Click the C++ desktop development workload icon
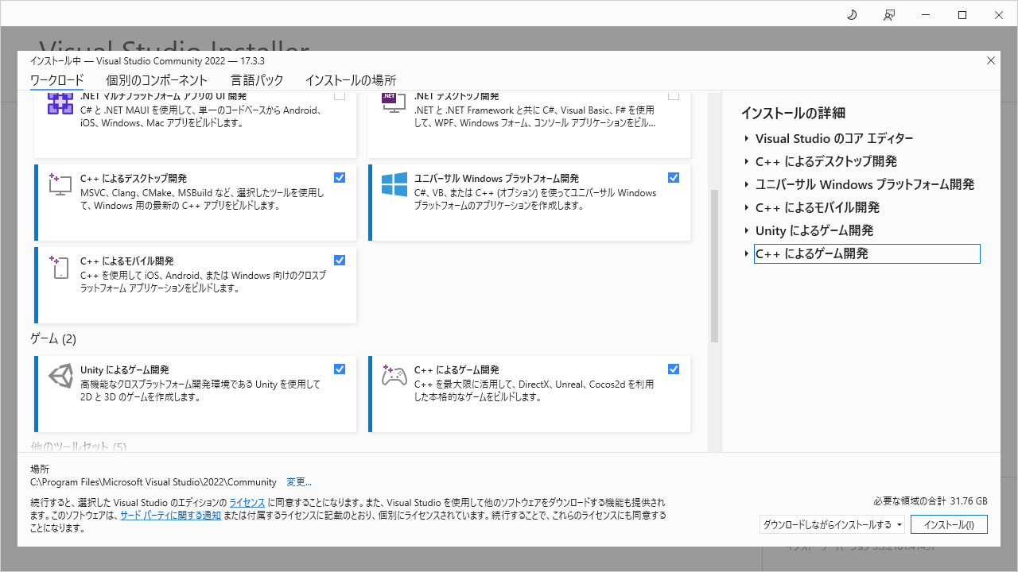The width and height of the screenshot is (1018, 572). [60, 184]
